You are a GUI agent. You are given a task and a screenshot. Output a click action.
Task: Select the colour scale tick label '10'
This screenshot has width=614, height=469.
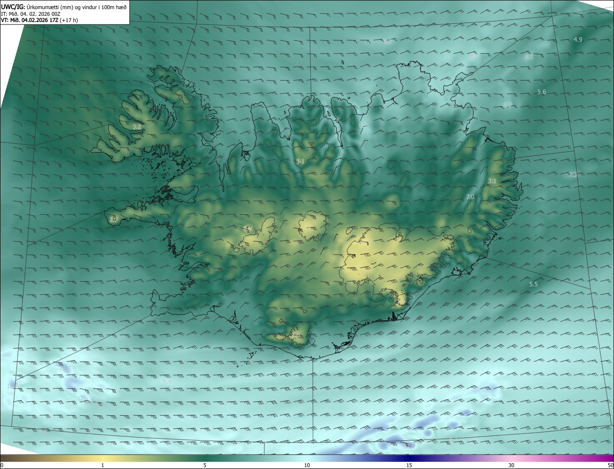click(x=307, y=465)
